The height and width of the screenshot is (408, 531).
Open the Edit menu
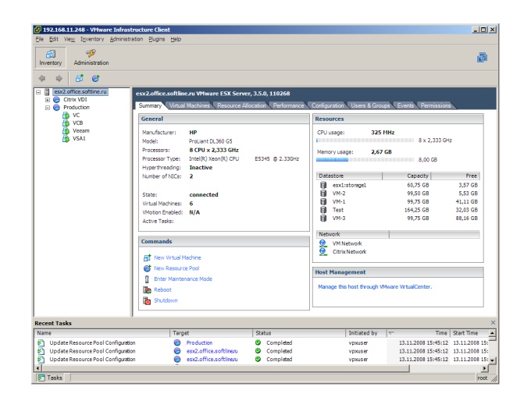[54, 39]
